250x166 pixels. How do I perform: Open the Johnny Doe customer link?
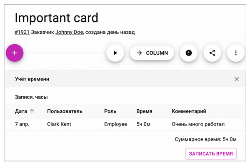tap(69, 32)
